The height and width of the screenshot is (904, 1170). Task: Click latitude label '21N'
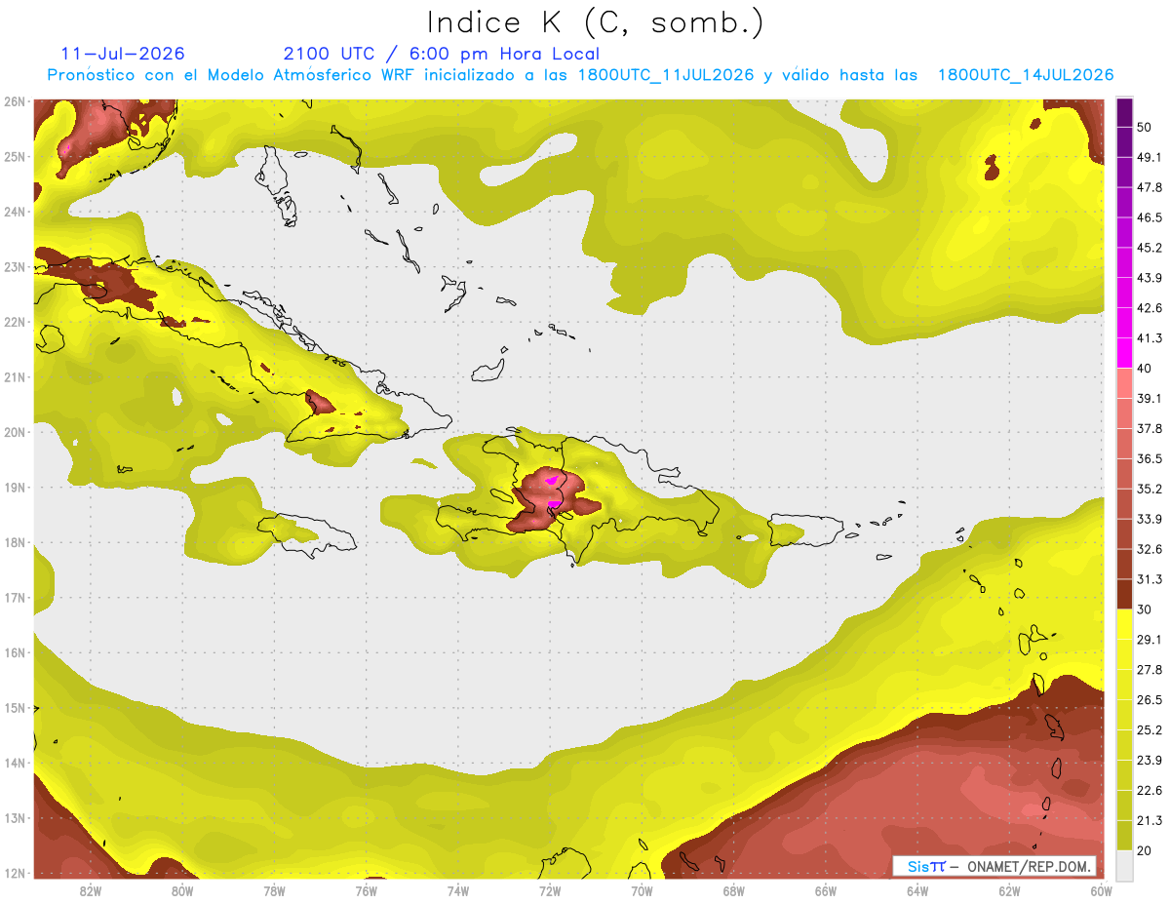pos(15,377)
